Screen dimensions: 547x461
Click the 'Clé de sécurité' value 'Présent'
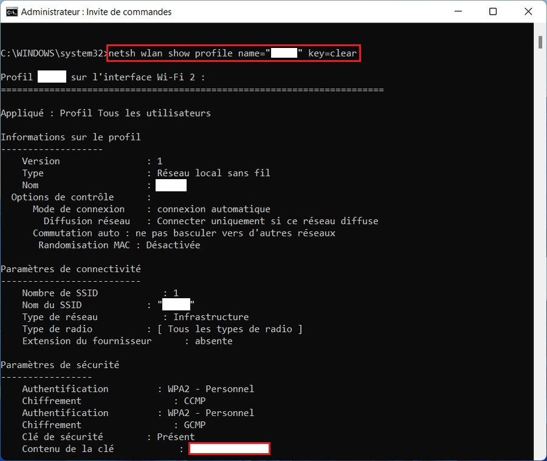[176, 437]
